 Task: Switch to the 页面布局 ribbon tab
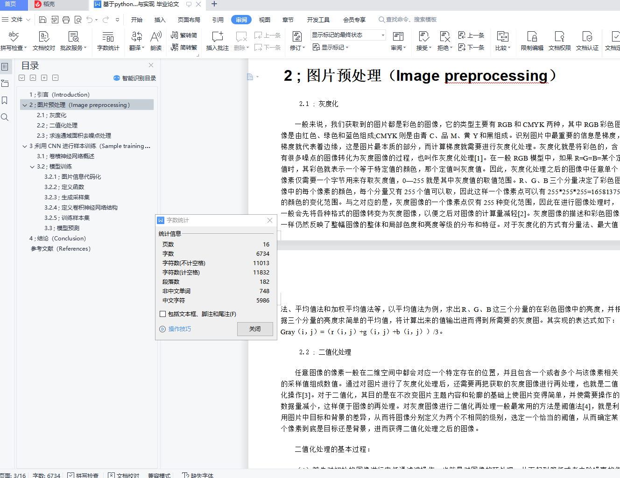click(189, 20)
